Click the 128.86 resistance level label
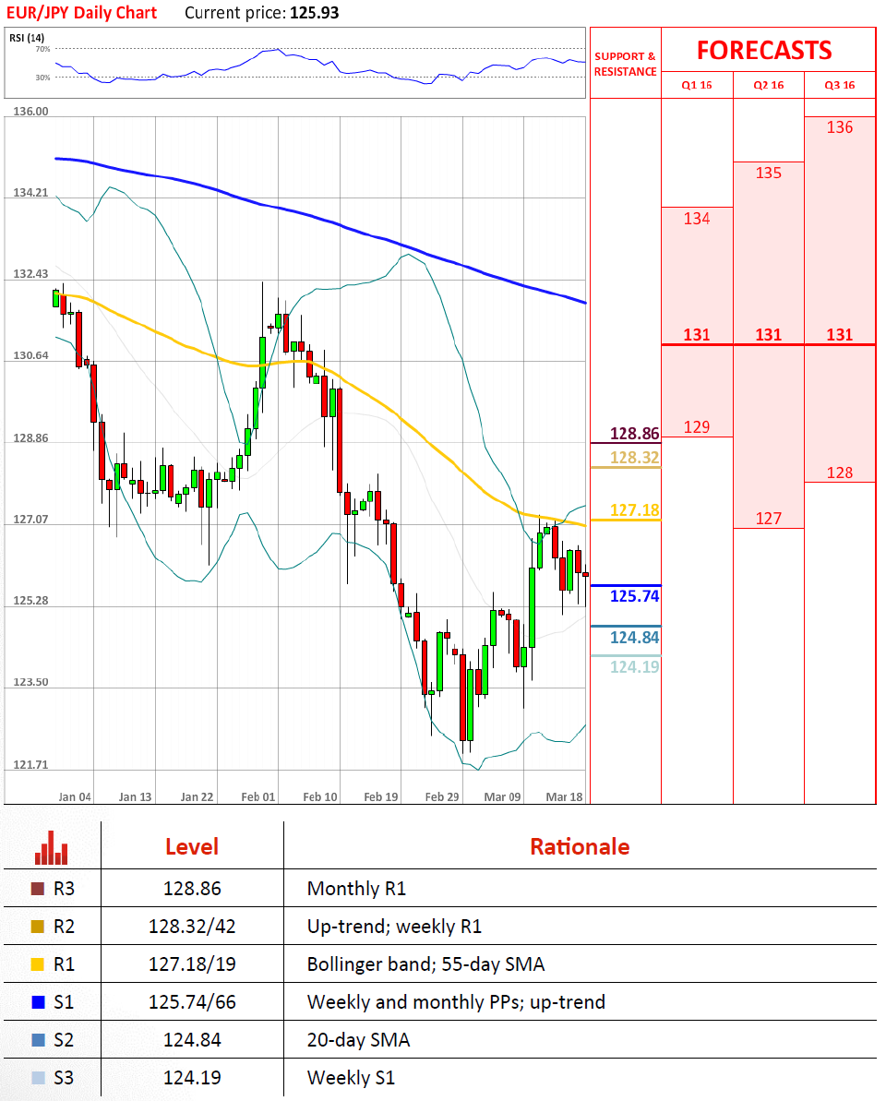This screenshot has height=1101, width=886. (x=635, y=433)
